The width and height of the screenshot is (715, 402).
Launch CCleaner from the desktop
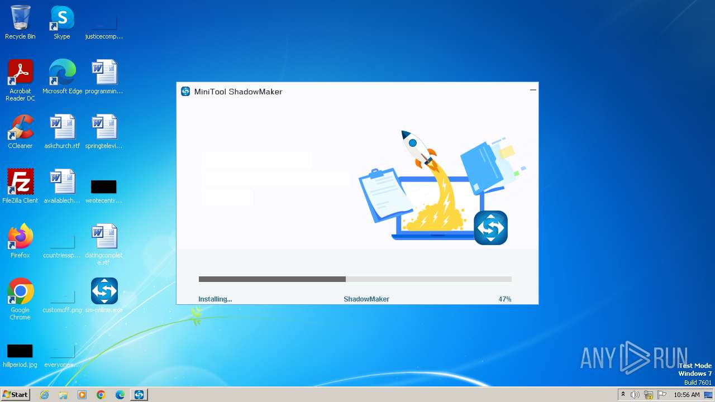pyautogui.click(x=20, y=131)
